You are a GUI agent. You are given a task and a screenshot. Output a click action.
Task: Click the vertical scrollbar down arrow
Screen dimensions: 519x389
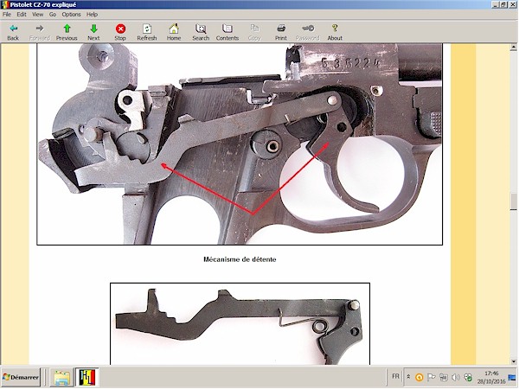point(513,360)
